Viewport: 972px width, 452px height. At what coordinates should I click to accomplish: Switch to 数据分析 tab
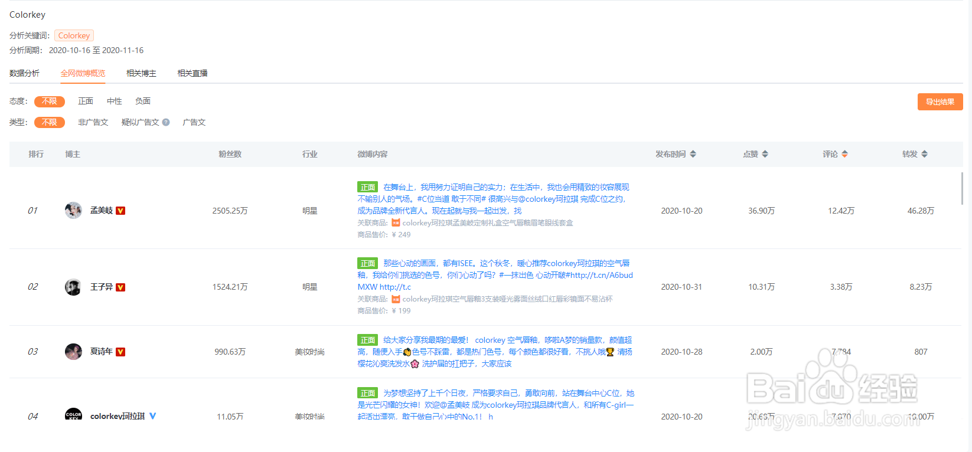[25, 73]
